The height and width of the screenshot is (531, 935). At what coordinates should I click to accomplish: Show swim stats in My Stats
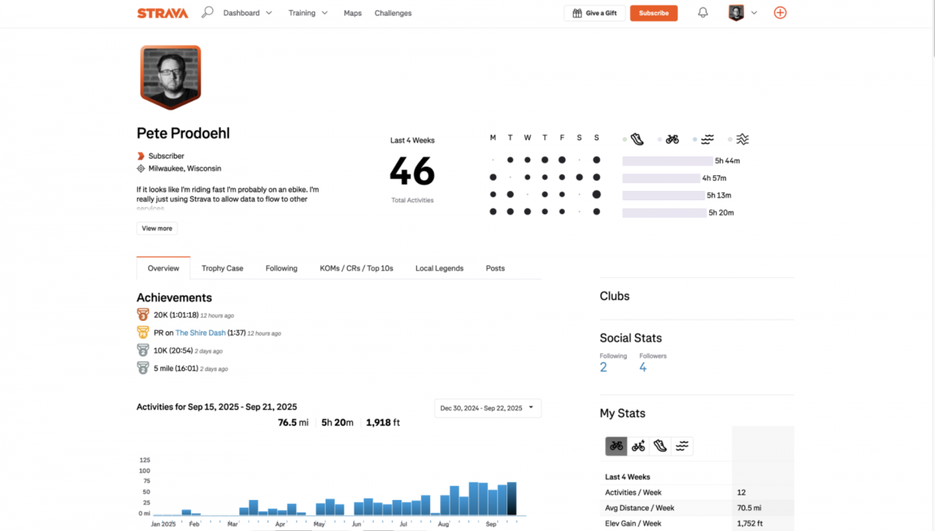(x=682, y=446)
